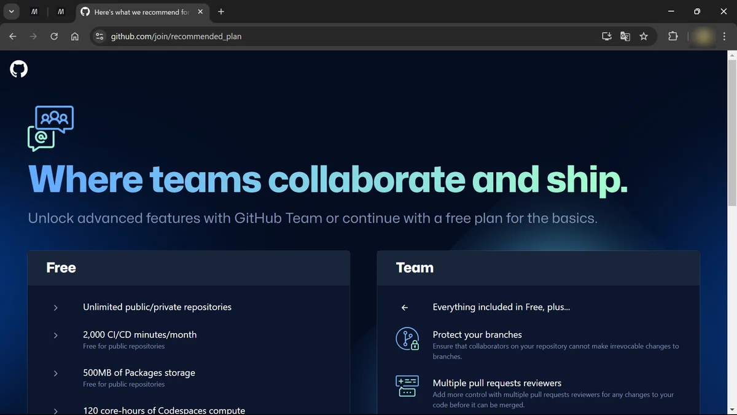Open the translate page icon
737x415 pixels.
pyautogui.click(x=625, y=36)
